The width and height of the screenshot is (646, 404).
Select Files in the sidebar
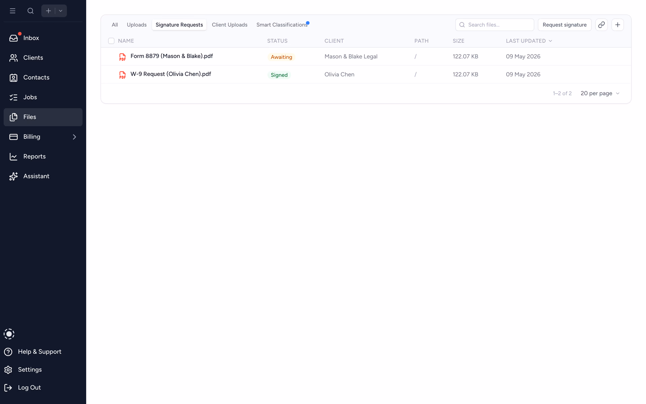43,117
